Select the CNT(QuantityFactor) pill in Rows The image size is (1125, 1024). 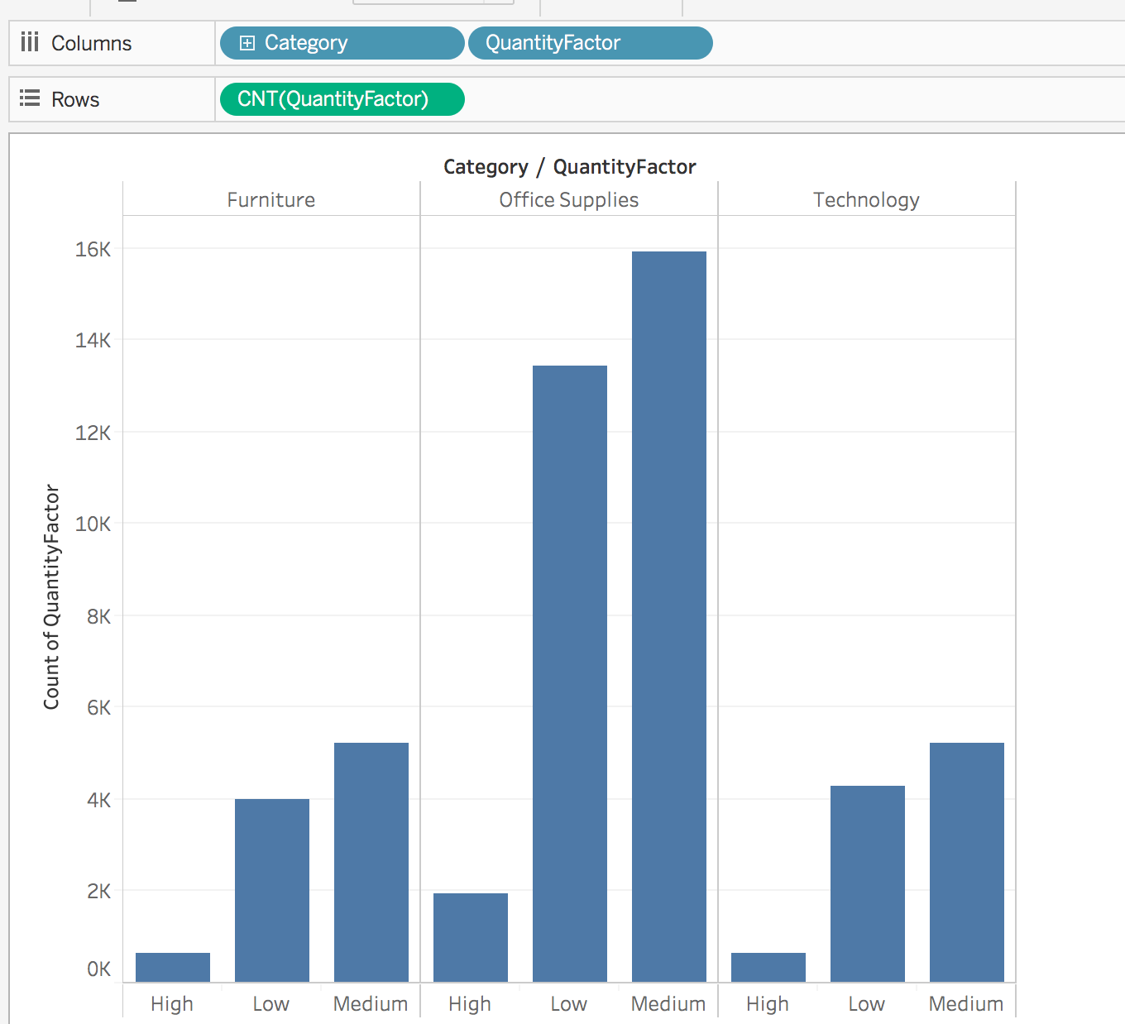(342, 99)
